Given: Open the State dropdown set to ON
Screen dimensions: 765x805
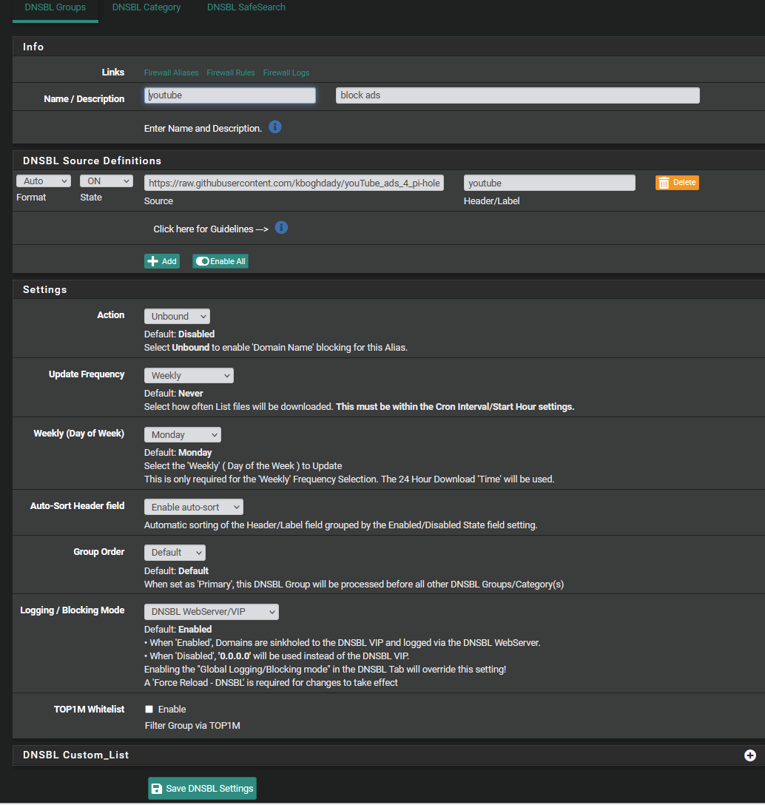Looking at the screenshot, I should [107, 181].
